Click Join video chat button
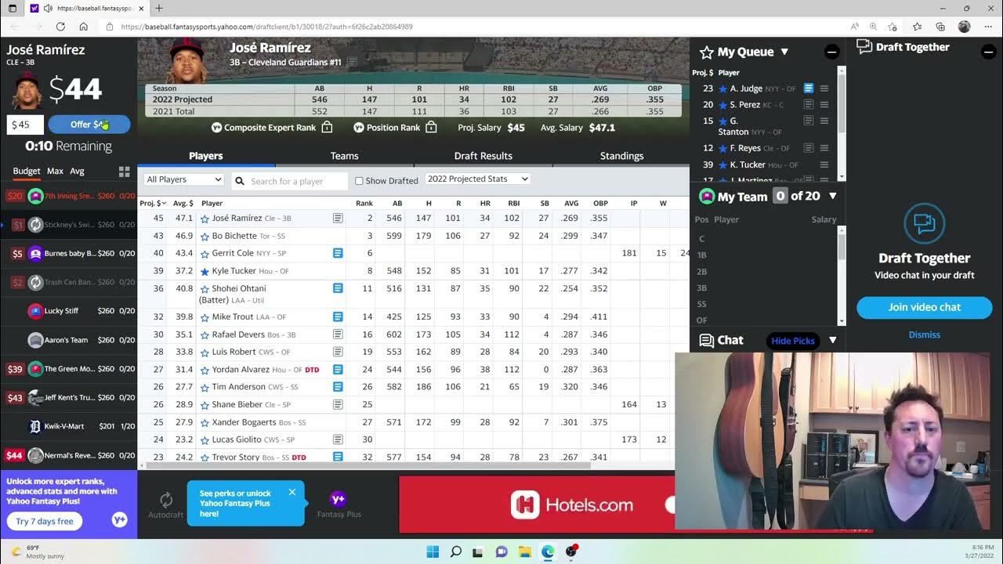This screenshot has height=564, width=1003. 924,307
